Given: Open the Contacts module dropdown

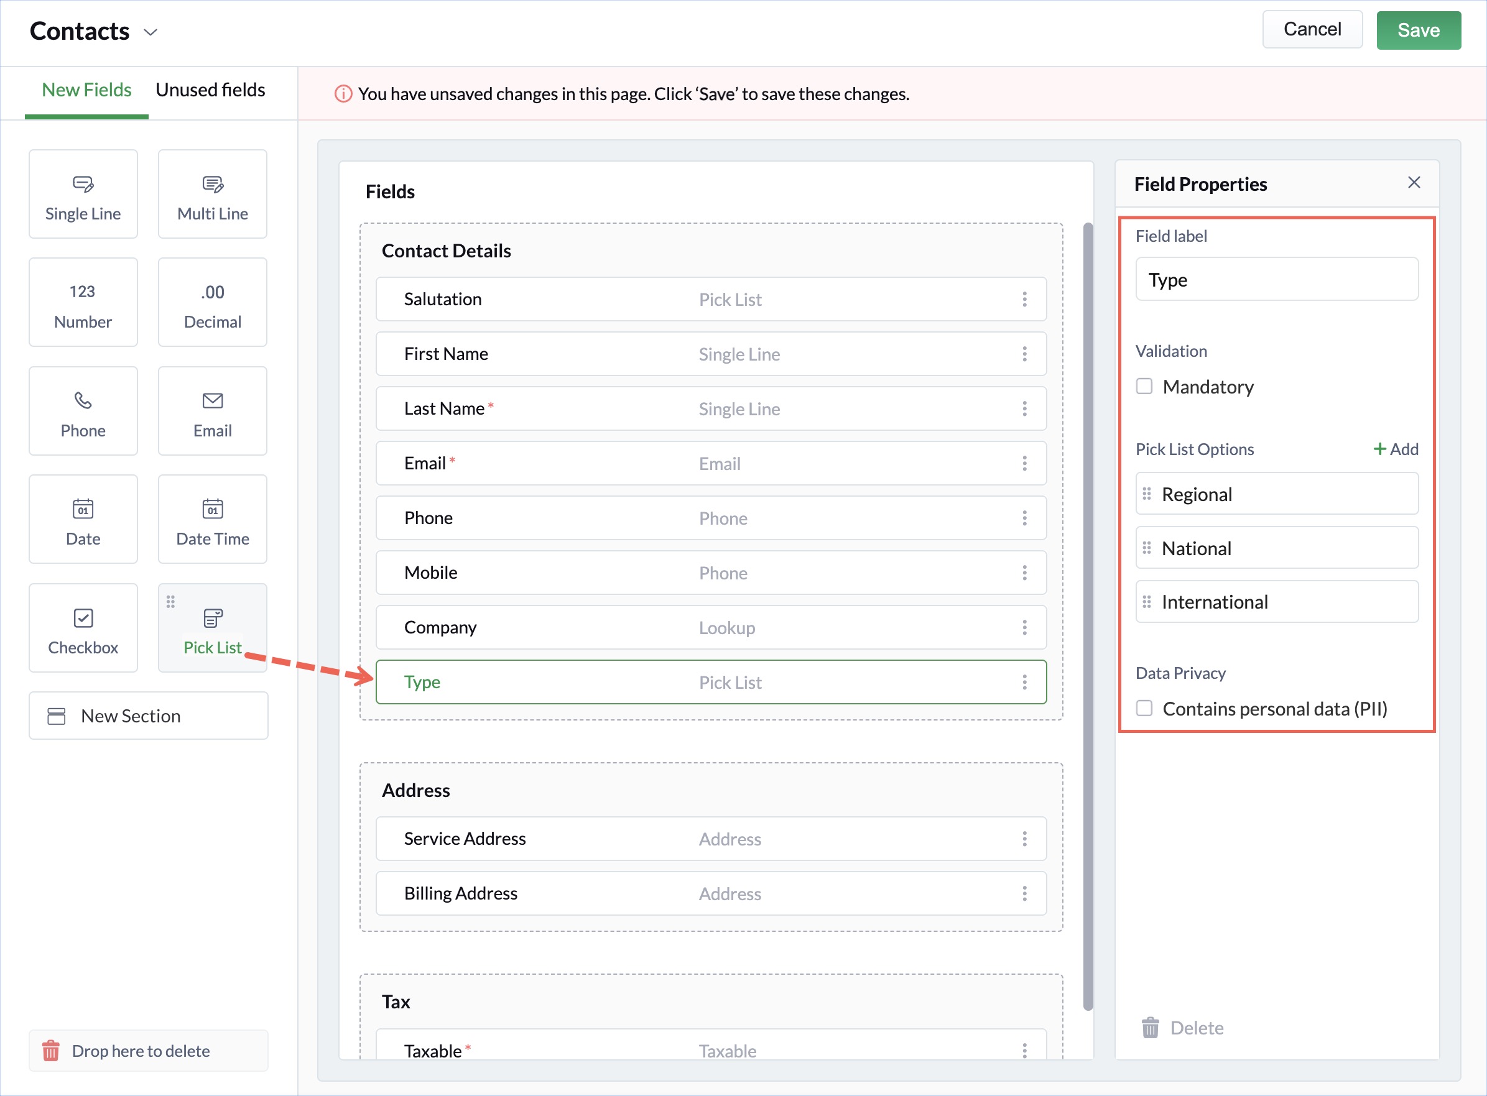Looking at the screenshot, I should pyautogui.click(x=150, y=31).
